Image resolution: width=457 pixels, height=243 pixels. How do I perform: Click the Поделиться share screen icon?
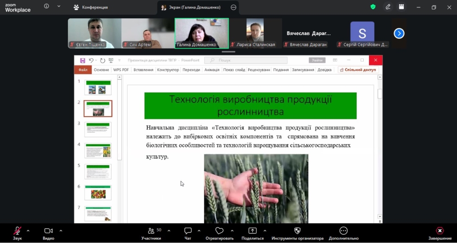253,231
